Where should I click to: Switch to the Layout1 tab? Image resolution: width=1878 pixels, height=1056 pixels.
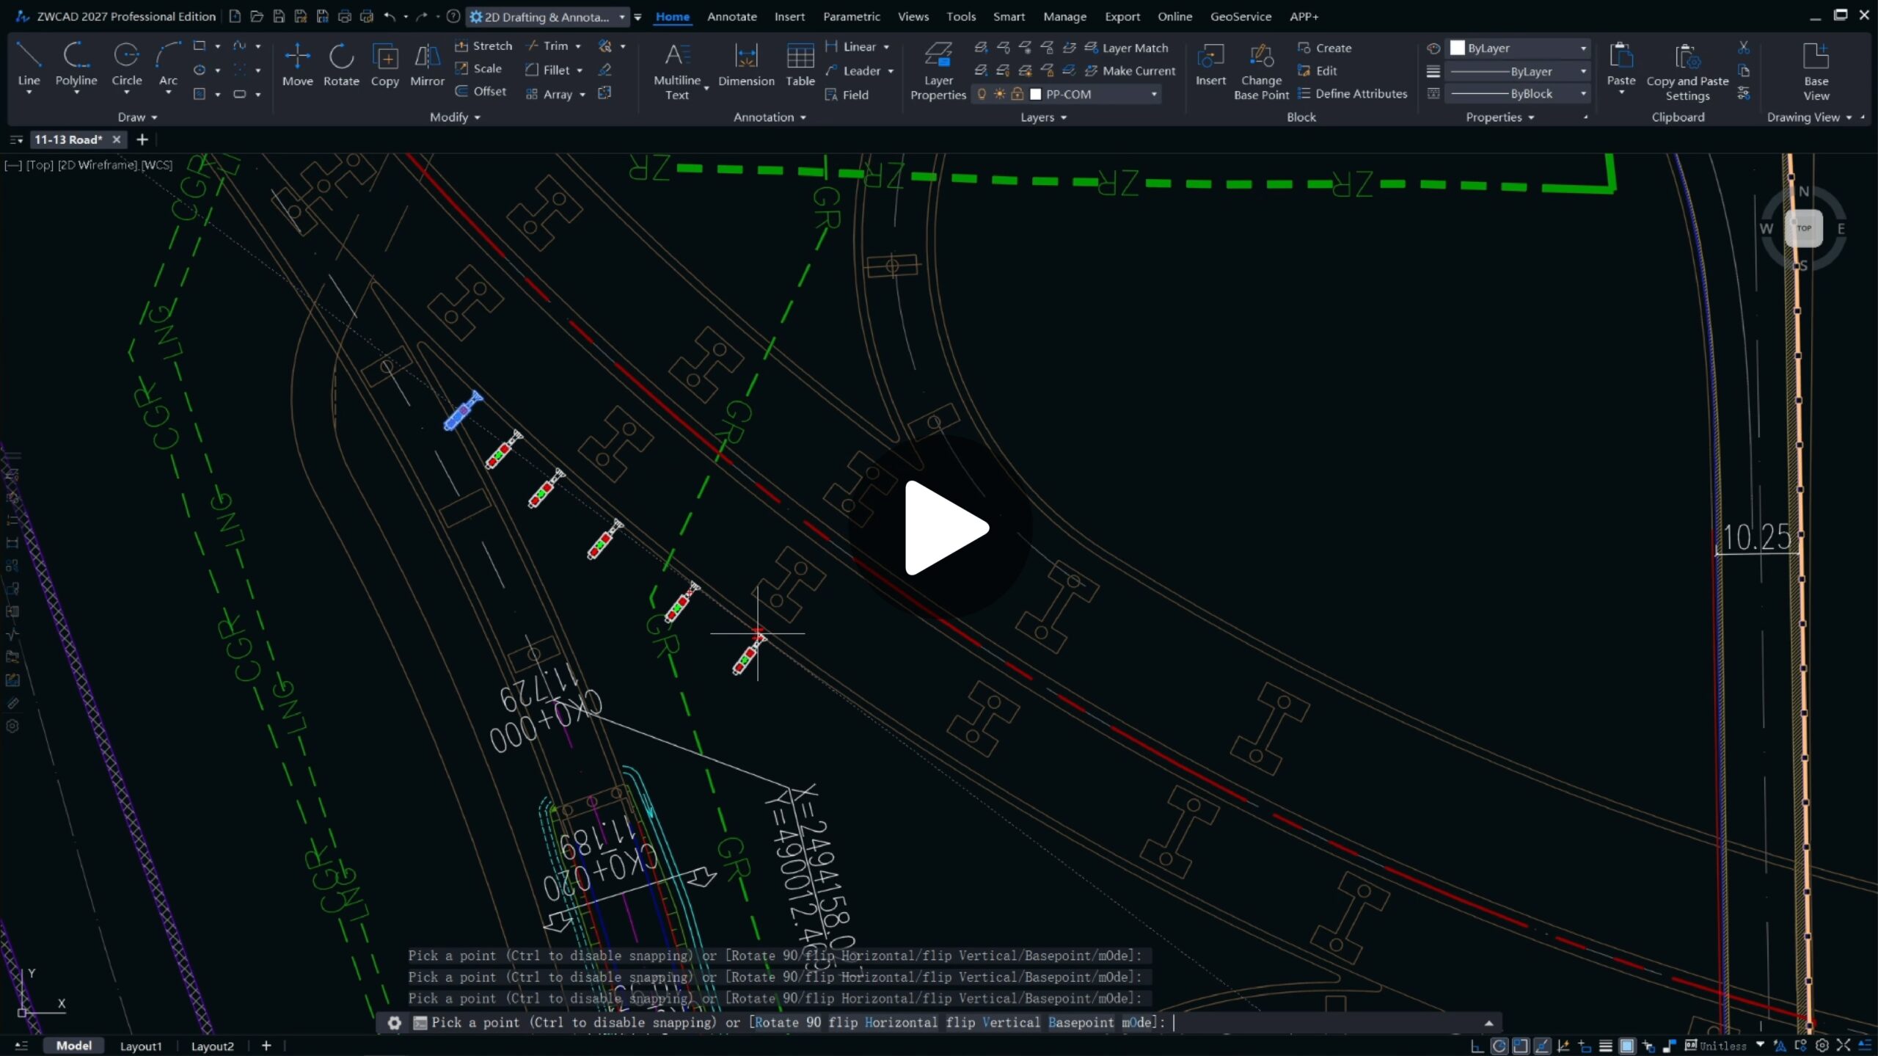(x=140, y=1046)
